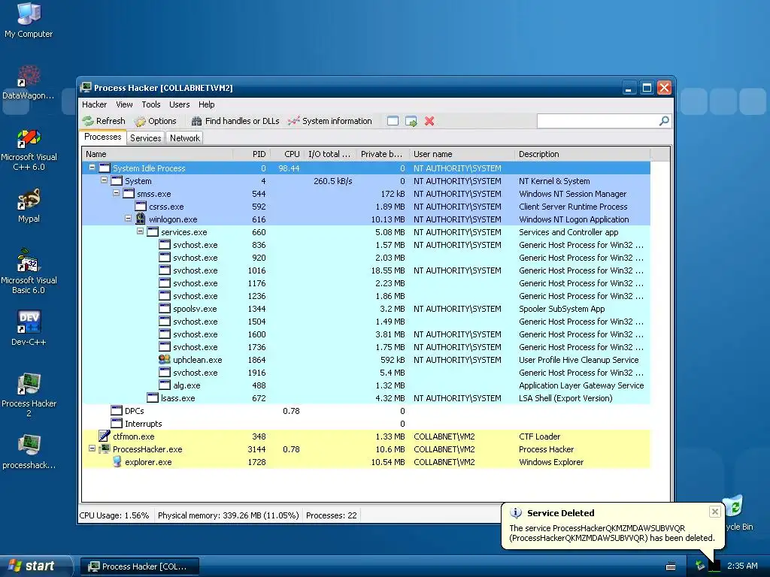770x577 pixels.
Task: Sort by the CPU column header
Action: (x=287, y=154)
